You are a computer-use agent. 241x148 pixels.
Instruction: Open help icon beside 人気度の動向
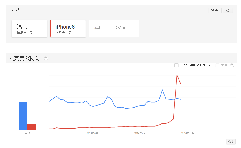(x=46, y=58)
